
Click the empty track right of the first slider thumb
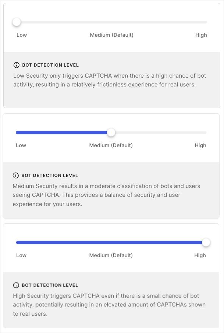110,22
